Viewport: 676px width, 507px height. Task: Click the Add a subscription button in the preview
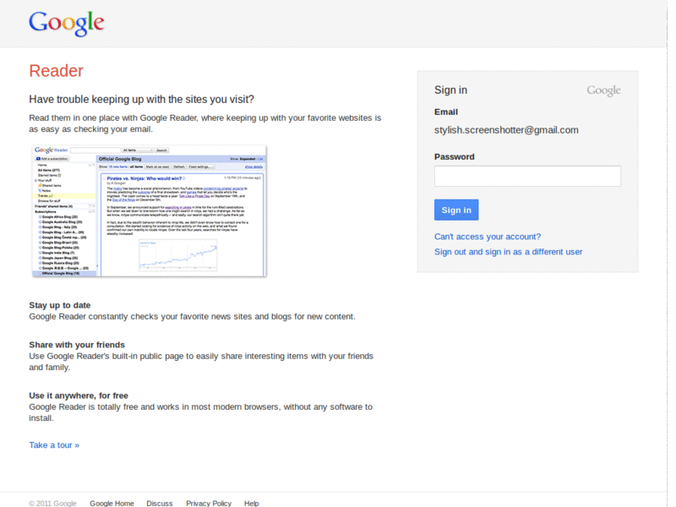(x=52, y=158)
